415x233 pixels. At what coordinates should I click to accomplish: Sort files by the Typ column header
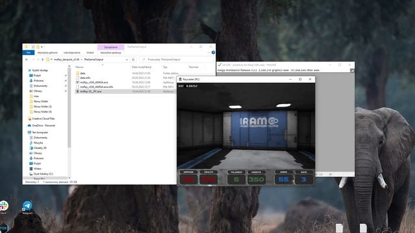tap(165, 67)
